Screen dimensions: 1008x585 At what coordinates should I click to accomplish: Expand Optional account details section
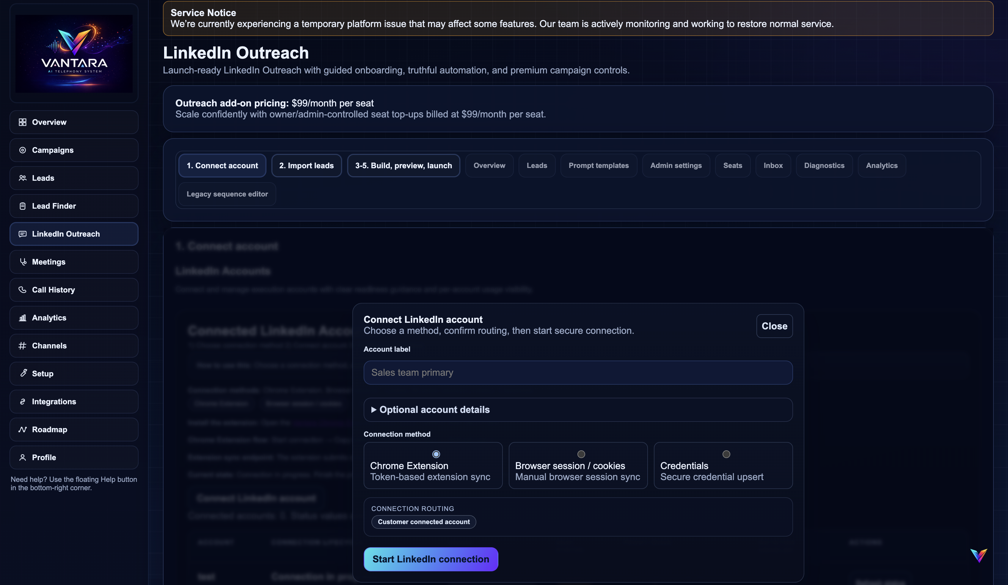pyautogui.click(x=434, y=409)
